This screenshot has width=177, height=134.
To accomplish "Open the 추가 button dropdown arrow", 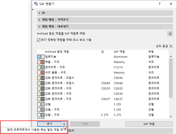I will tap(64, 124).
